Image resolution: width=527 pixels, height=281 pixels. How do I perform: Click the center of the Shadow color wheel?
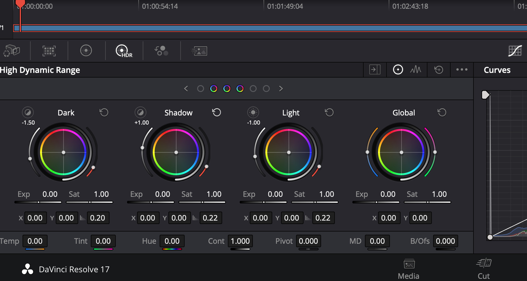tap(176, 152)
